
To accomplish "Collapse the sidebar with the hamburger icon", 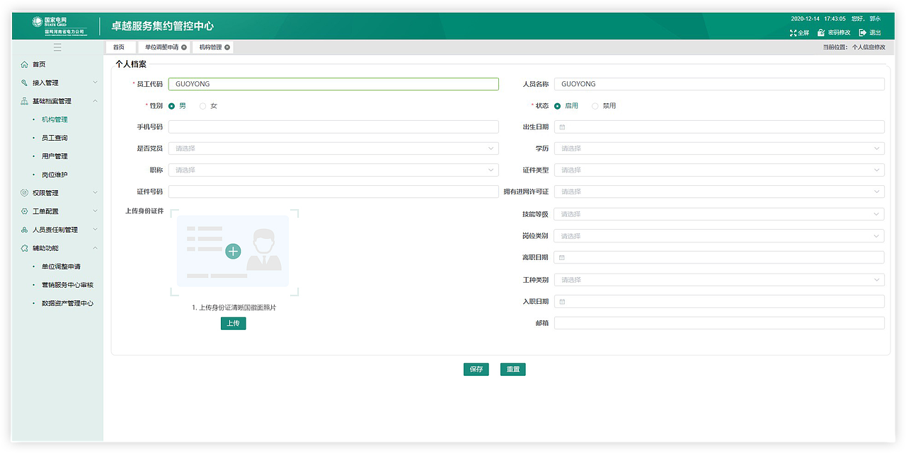I will (57, 47).
